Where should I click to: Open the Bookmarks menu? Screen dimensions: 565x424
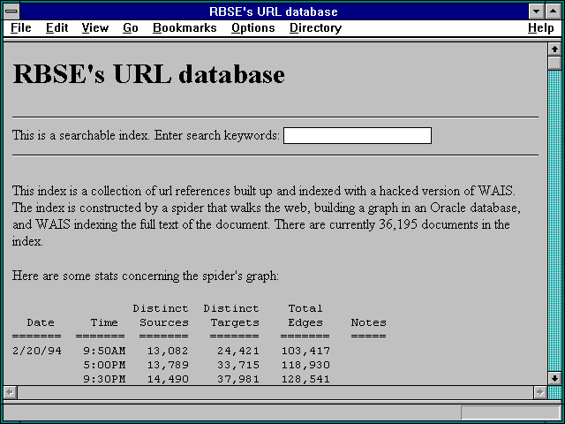pos(185,28)
